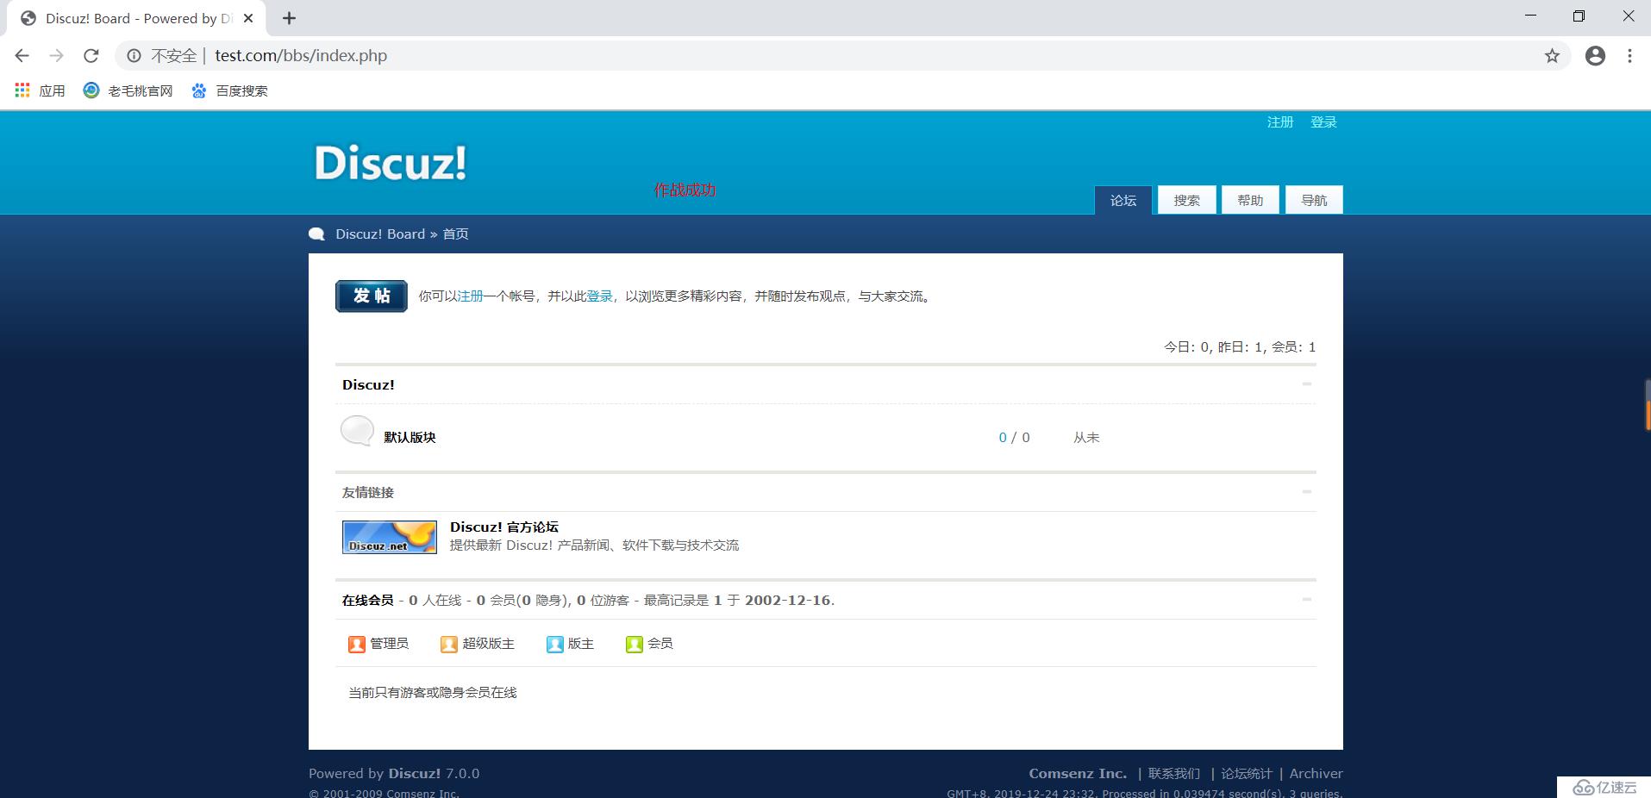Click the 版主 legend icon

555,645
